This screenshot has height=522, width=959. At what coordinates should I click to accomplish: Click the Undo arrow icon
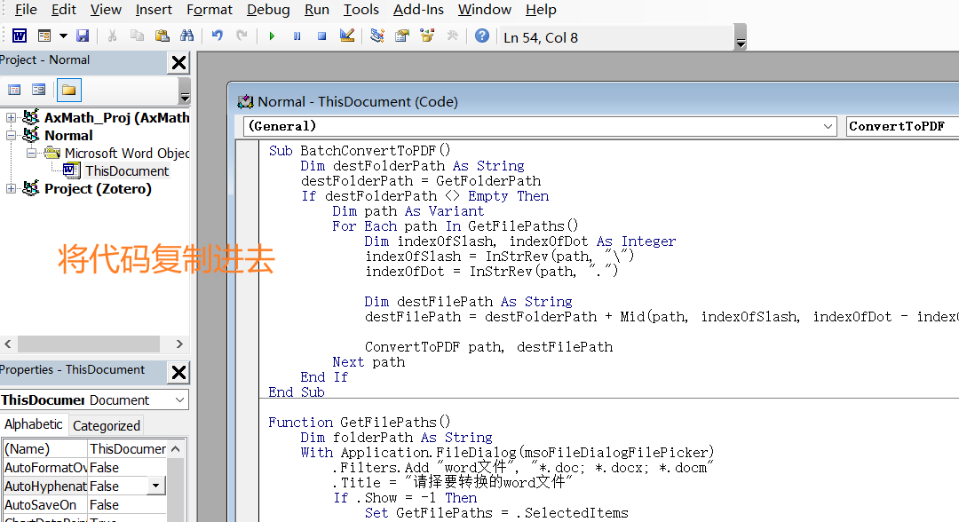pyautogui.click(x=218, y=36)
